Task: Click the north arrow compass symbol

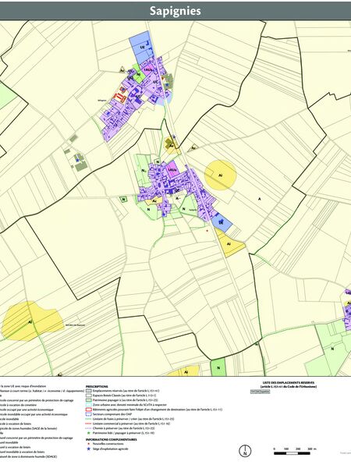Action: point(245,451)
